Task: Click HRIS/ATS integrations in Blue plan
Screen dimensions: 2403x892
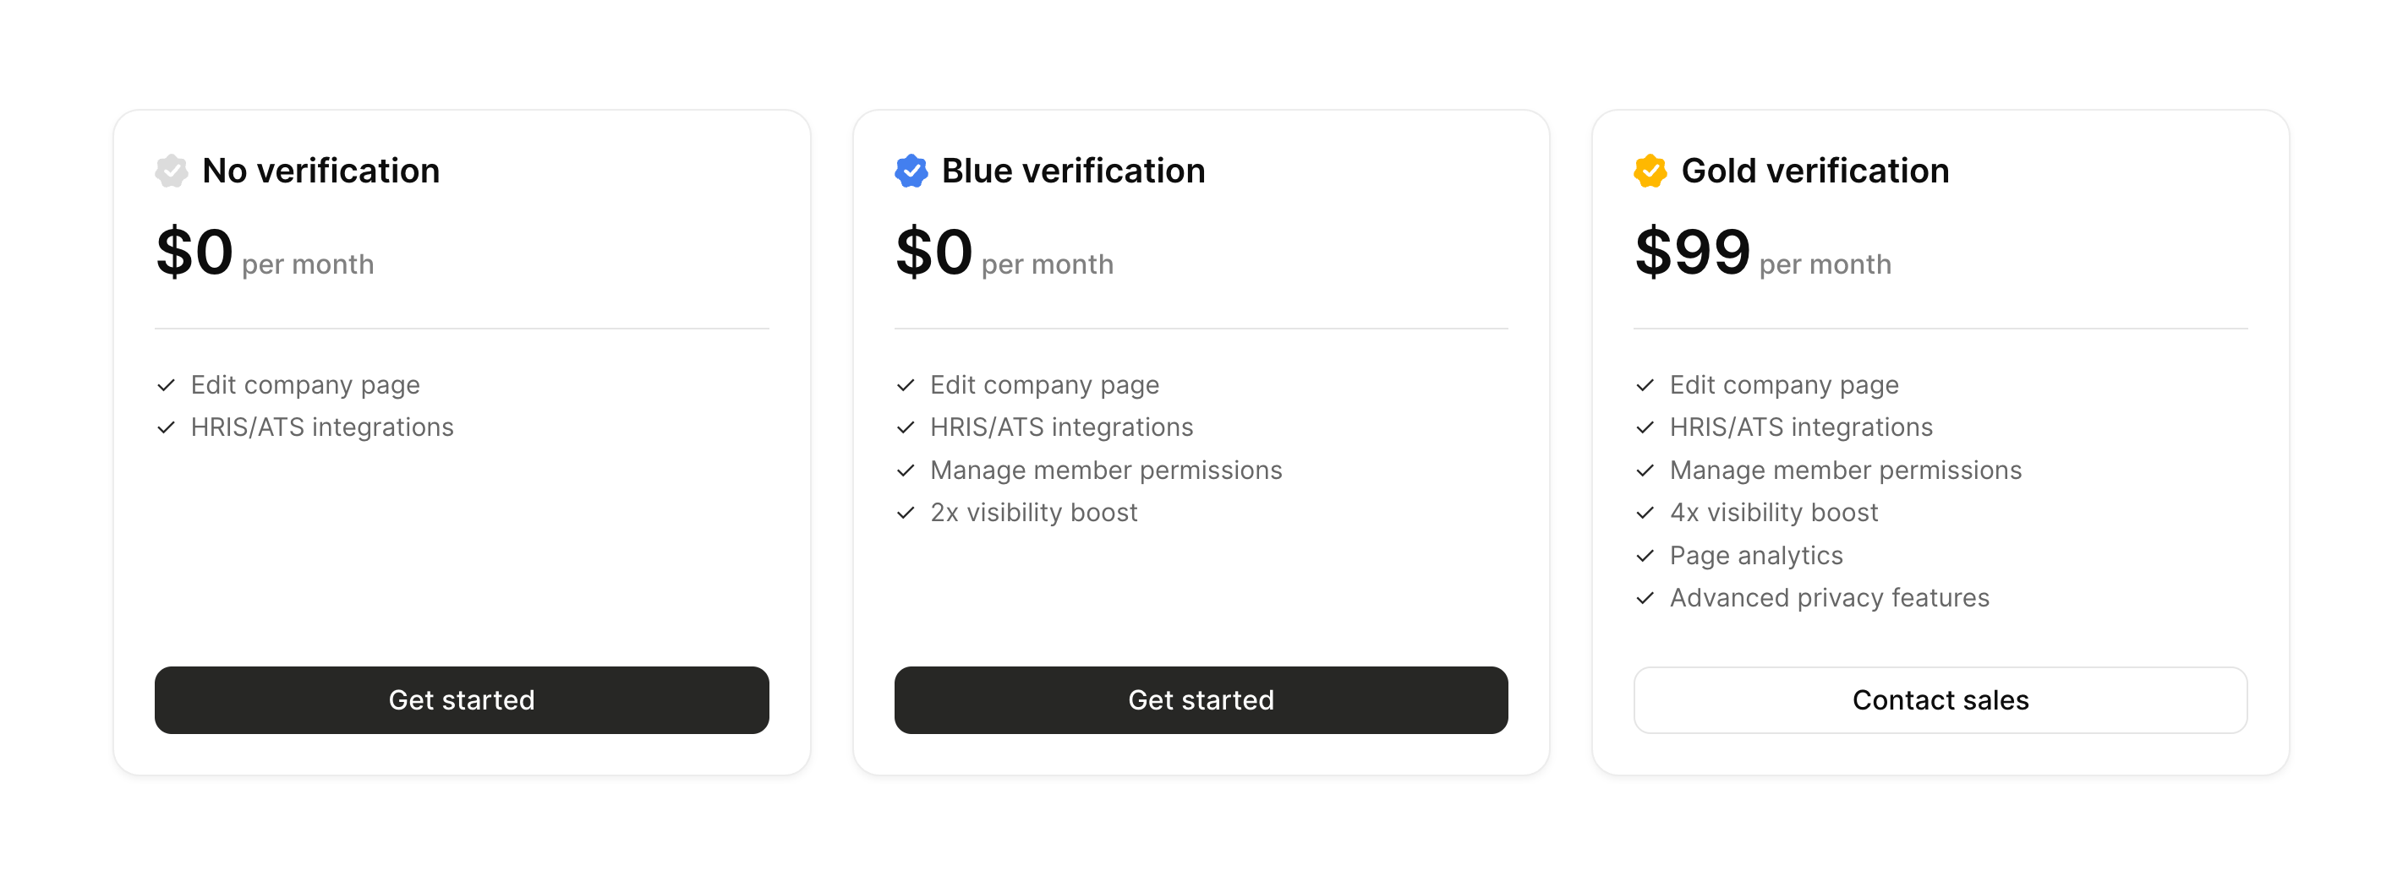Action: [x=1060, y=427]
